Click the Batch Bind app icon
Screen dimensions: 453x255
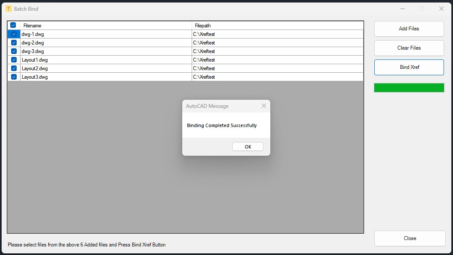(x=9, y=9)
